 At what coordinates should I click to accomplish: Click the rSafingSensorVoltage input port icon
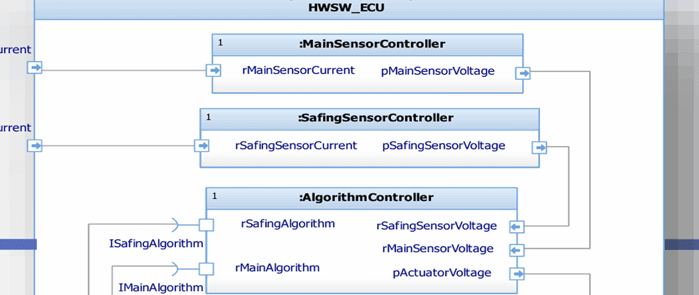coord(516,226)
